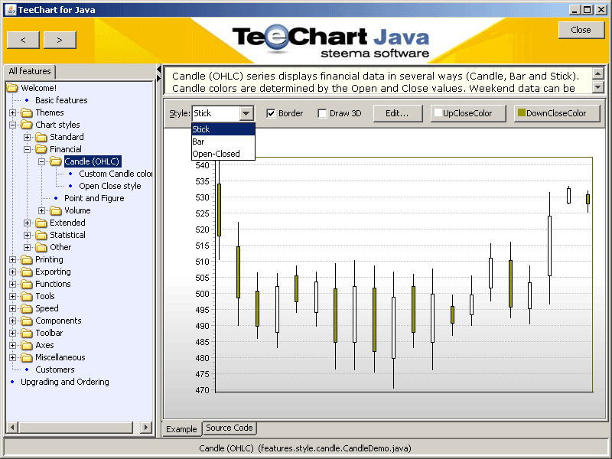Click the Miscellaneous folder icon
This screenshot has width=612, height=459.
(27, 357)
